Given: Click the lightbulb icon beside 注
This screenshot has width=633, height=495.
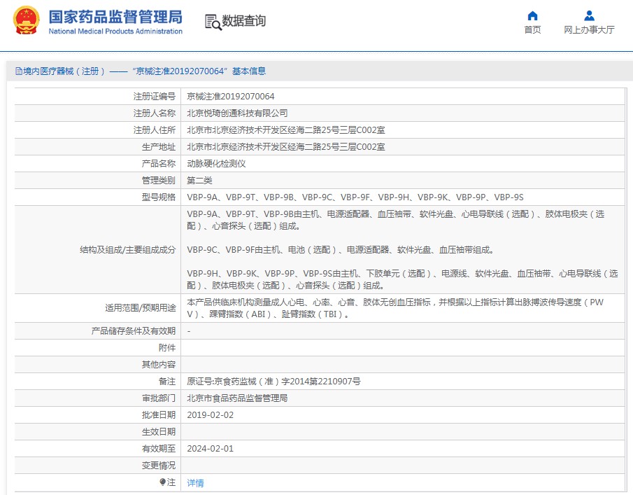Looking at the screenshot, I should coord(162,482).
